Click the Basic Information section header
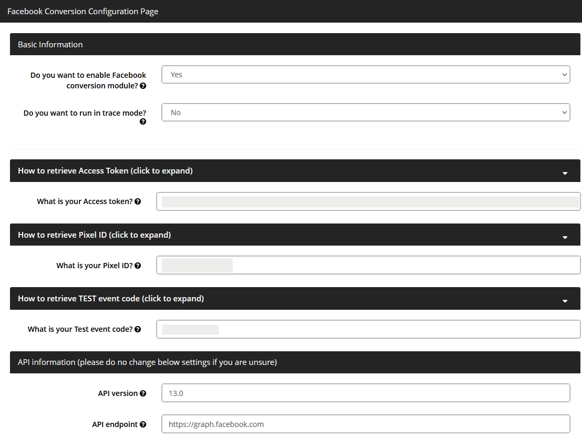This screenshot has width=582, height=437. pos(295,45)
